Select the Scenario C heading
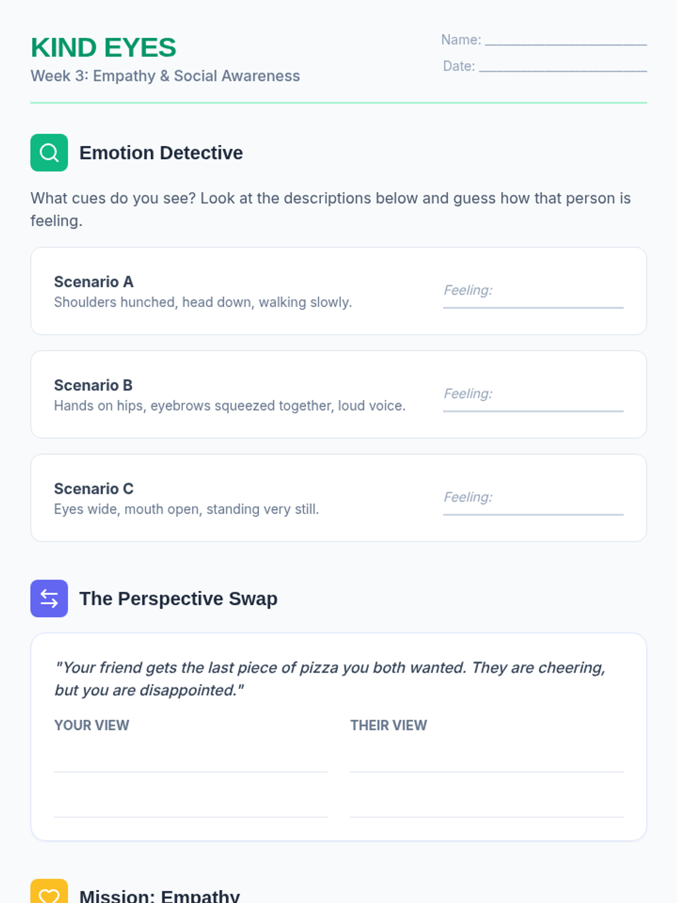Image resolution: width=677 pixels, height=903 pixels. click(x=94, y=488)
